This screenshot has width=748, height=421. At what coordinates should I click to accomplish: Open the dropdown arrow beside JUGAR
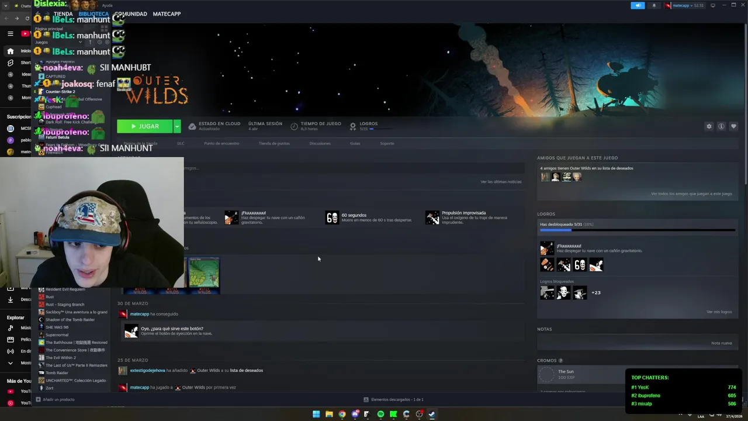point(177,126)
